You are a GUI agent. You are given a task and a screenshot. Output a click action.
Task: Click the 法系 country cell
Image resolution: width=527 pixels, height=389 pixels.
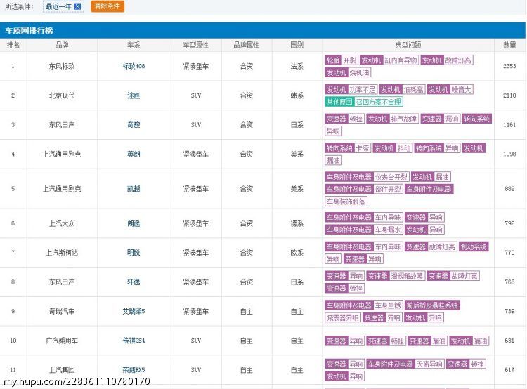(297, 66)
